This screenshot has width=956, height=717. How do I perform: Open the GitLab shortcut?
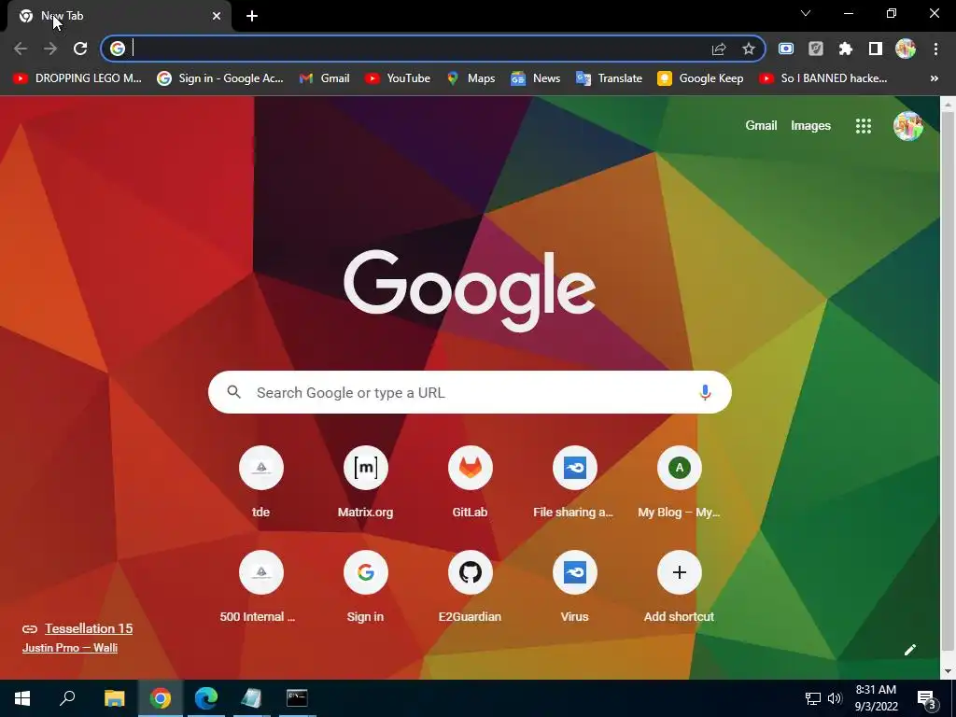[471, 483]
